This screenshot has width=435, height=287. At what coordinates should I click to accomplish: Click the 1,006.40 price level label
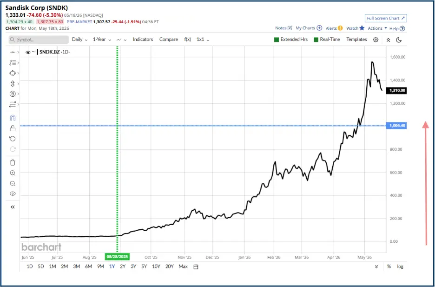click(396, 126)
